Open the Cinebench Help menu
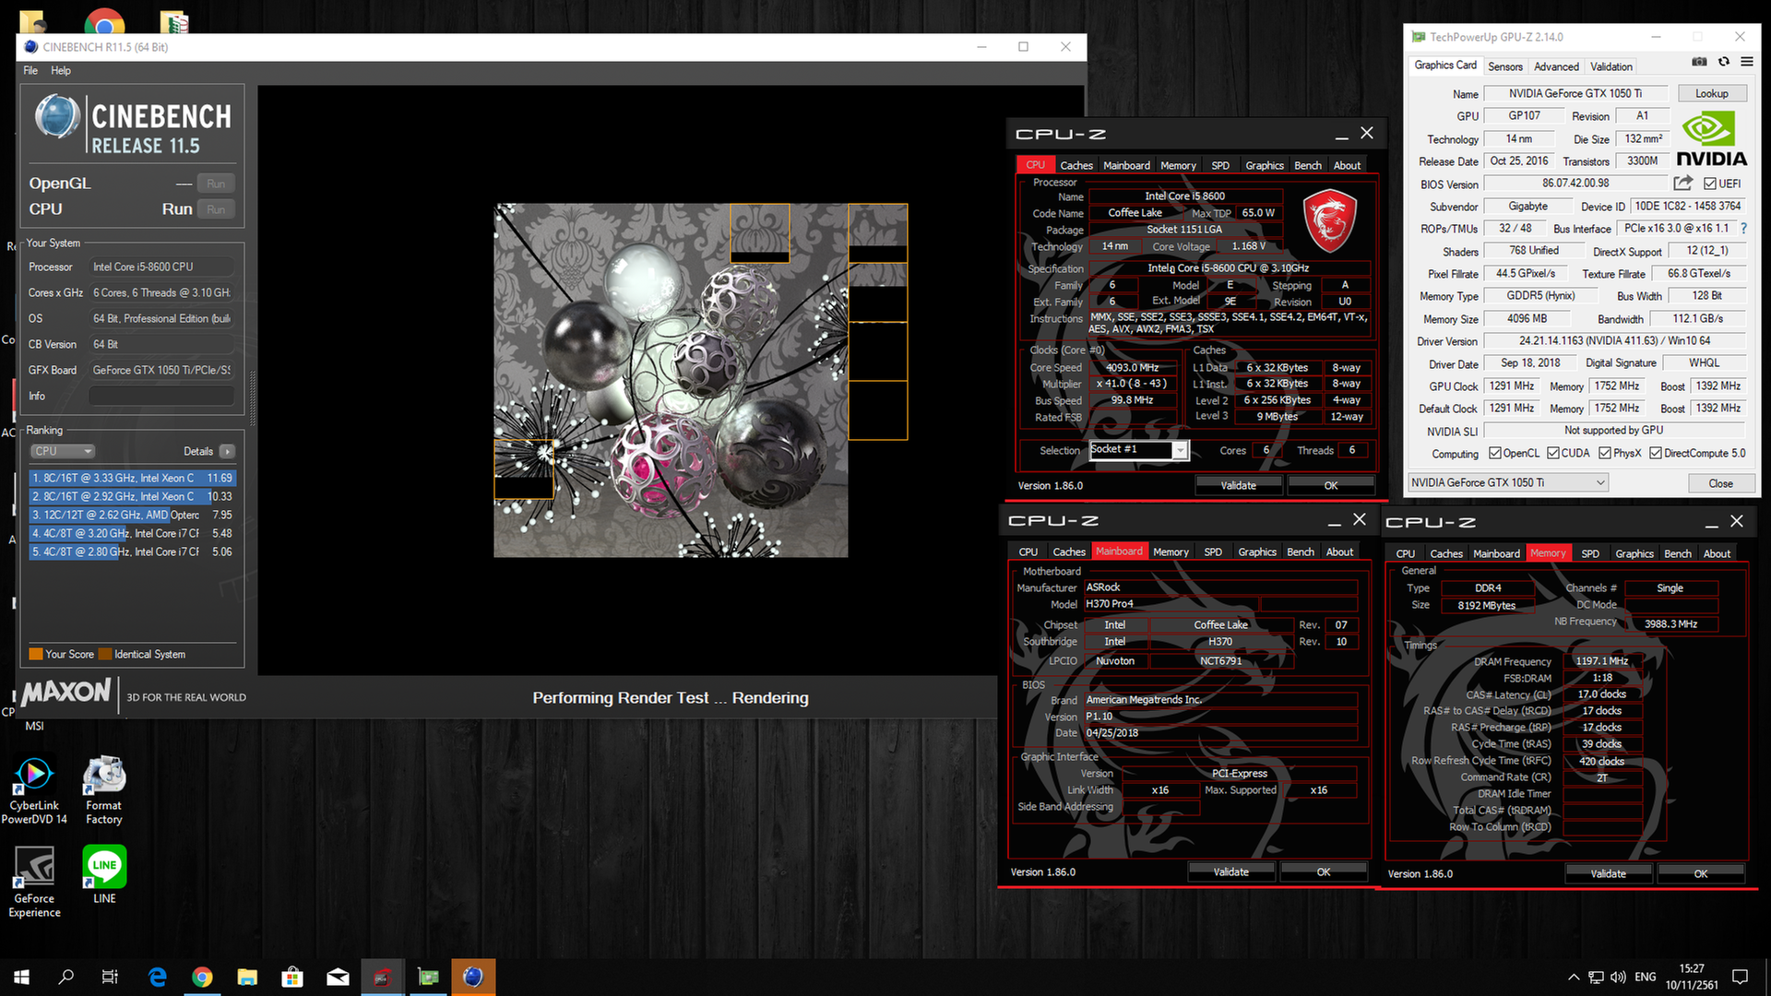The image size is (1771, 996). tap(61, 70)
